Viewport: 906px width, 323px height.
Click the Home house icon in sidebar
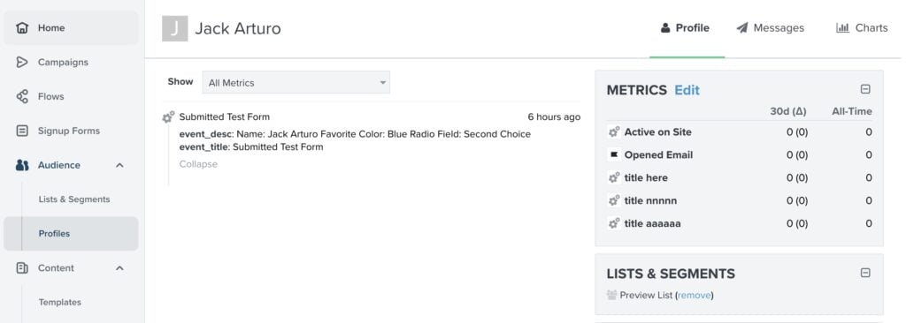[22, 27]
